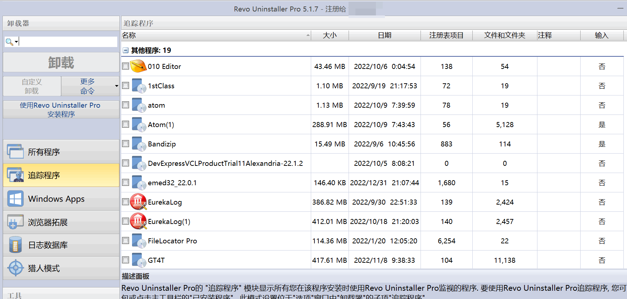The image size is (627, 299).
Task: Select the DevExpressVCLProductTrial11Alexandria-22.1.2 row name
Action: [225, 163]
